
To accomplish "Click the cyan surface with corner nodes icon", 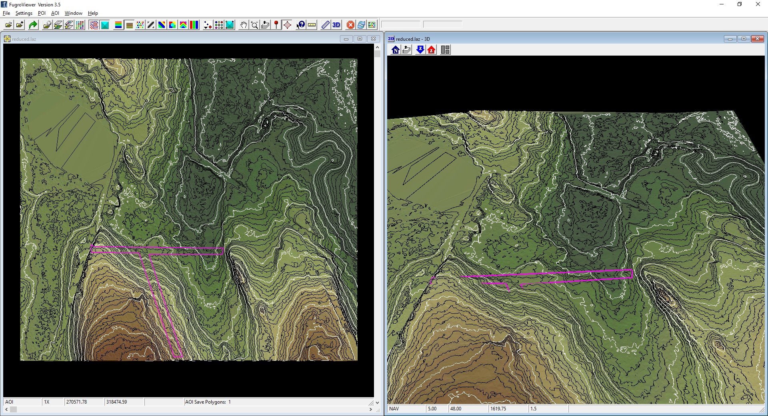I will (x=230, y=25).
